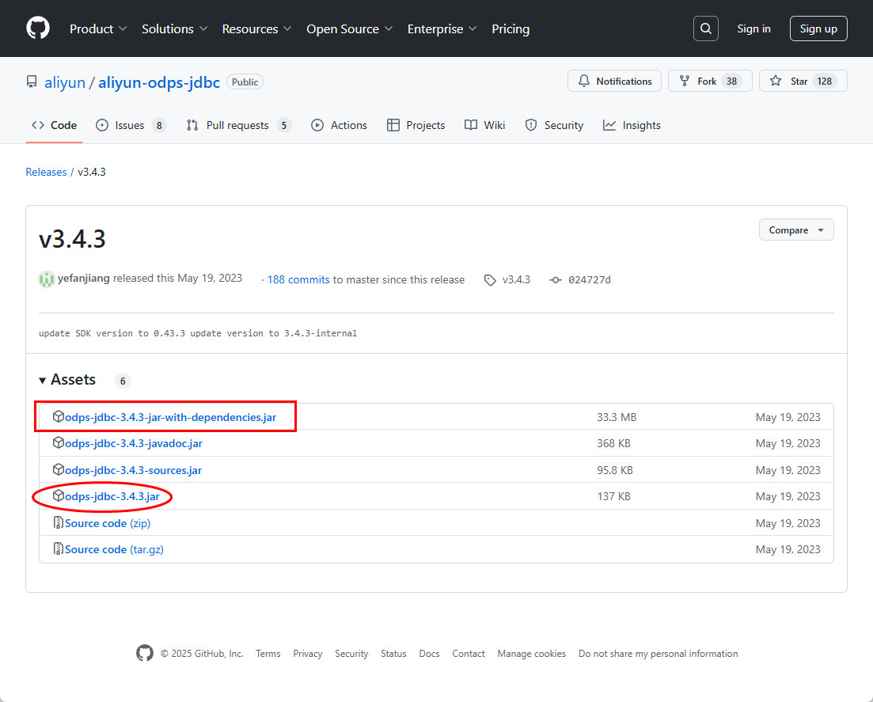Open the Security tab
The width and height of the screenshot is (873, 702).
click(554, 125)
